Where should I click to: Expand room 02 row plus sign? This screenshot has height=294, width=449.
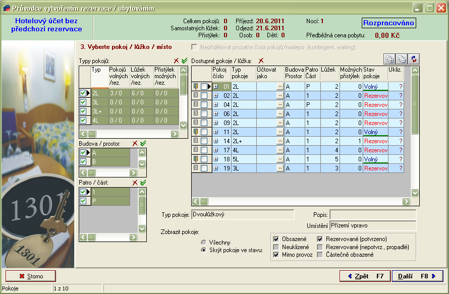[215, 96]
